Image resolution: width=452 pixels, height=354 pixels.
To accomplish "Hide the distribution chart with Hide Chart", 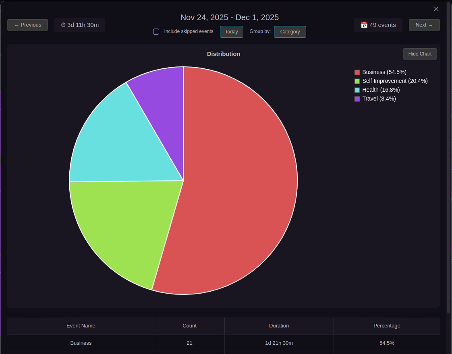I will click(420, 54).
